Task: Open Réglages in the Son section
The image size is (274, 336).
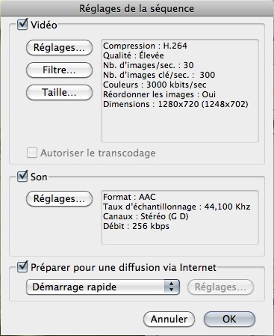Action: point(59,198)
